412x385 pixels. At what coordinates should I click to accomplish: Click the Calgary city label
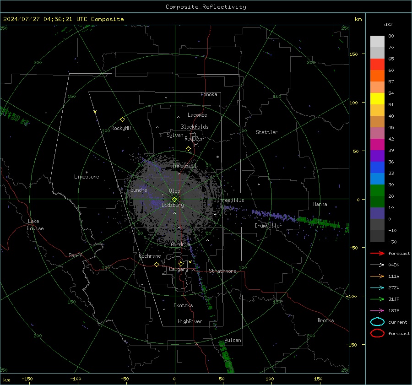[x=179, y=269]
